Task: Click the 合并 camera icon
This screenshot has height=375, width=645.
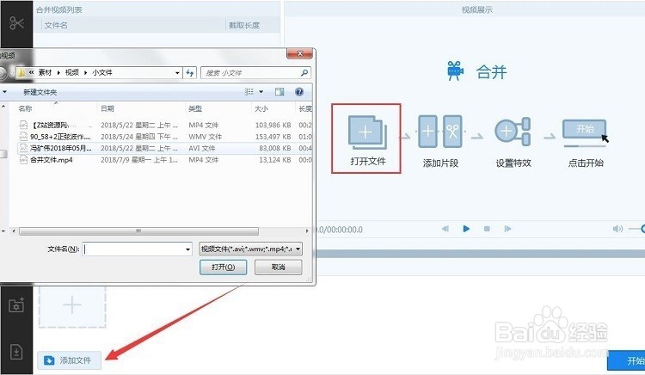Action: point(455,71)
